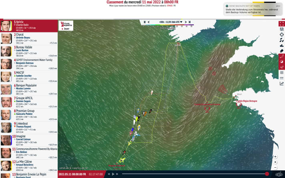Image resolution: width=285 pixels, height=178 pixels.
Task: Toggle the day/night sun overlay icon
Action: pos(281,62)
